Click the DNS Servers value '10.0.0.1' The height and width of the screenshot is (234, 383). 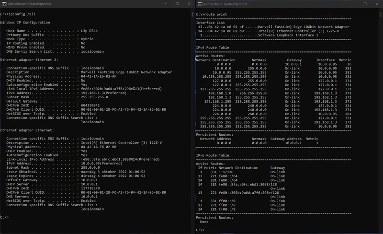90,197
